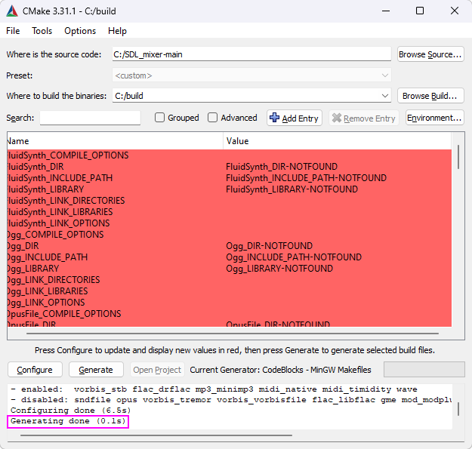Select the Ogg_DIR name cell
The width and height of the screenshot is (472, 449).
[x=115, y=246]
